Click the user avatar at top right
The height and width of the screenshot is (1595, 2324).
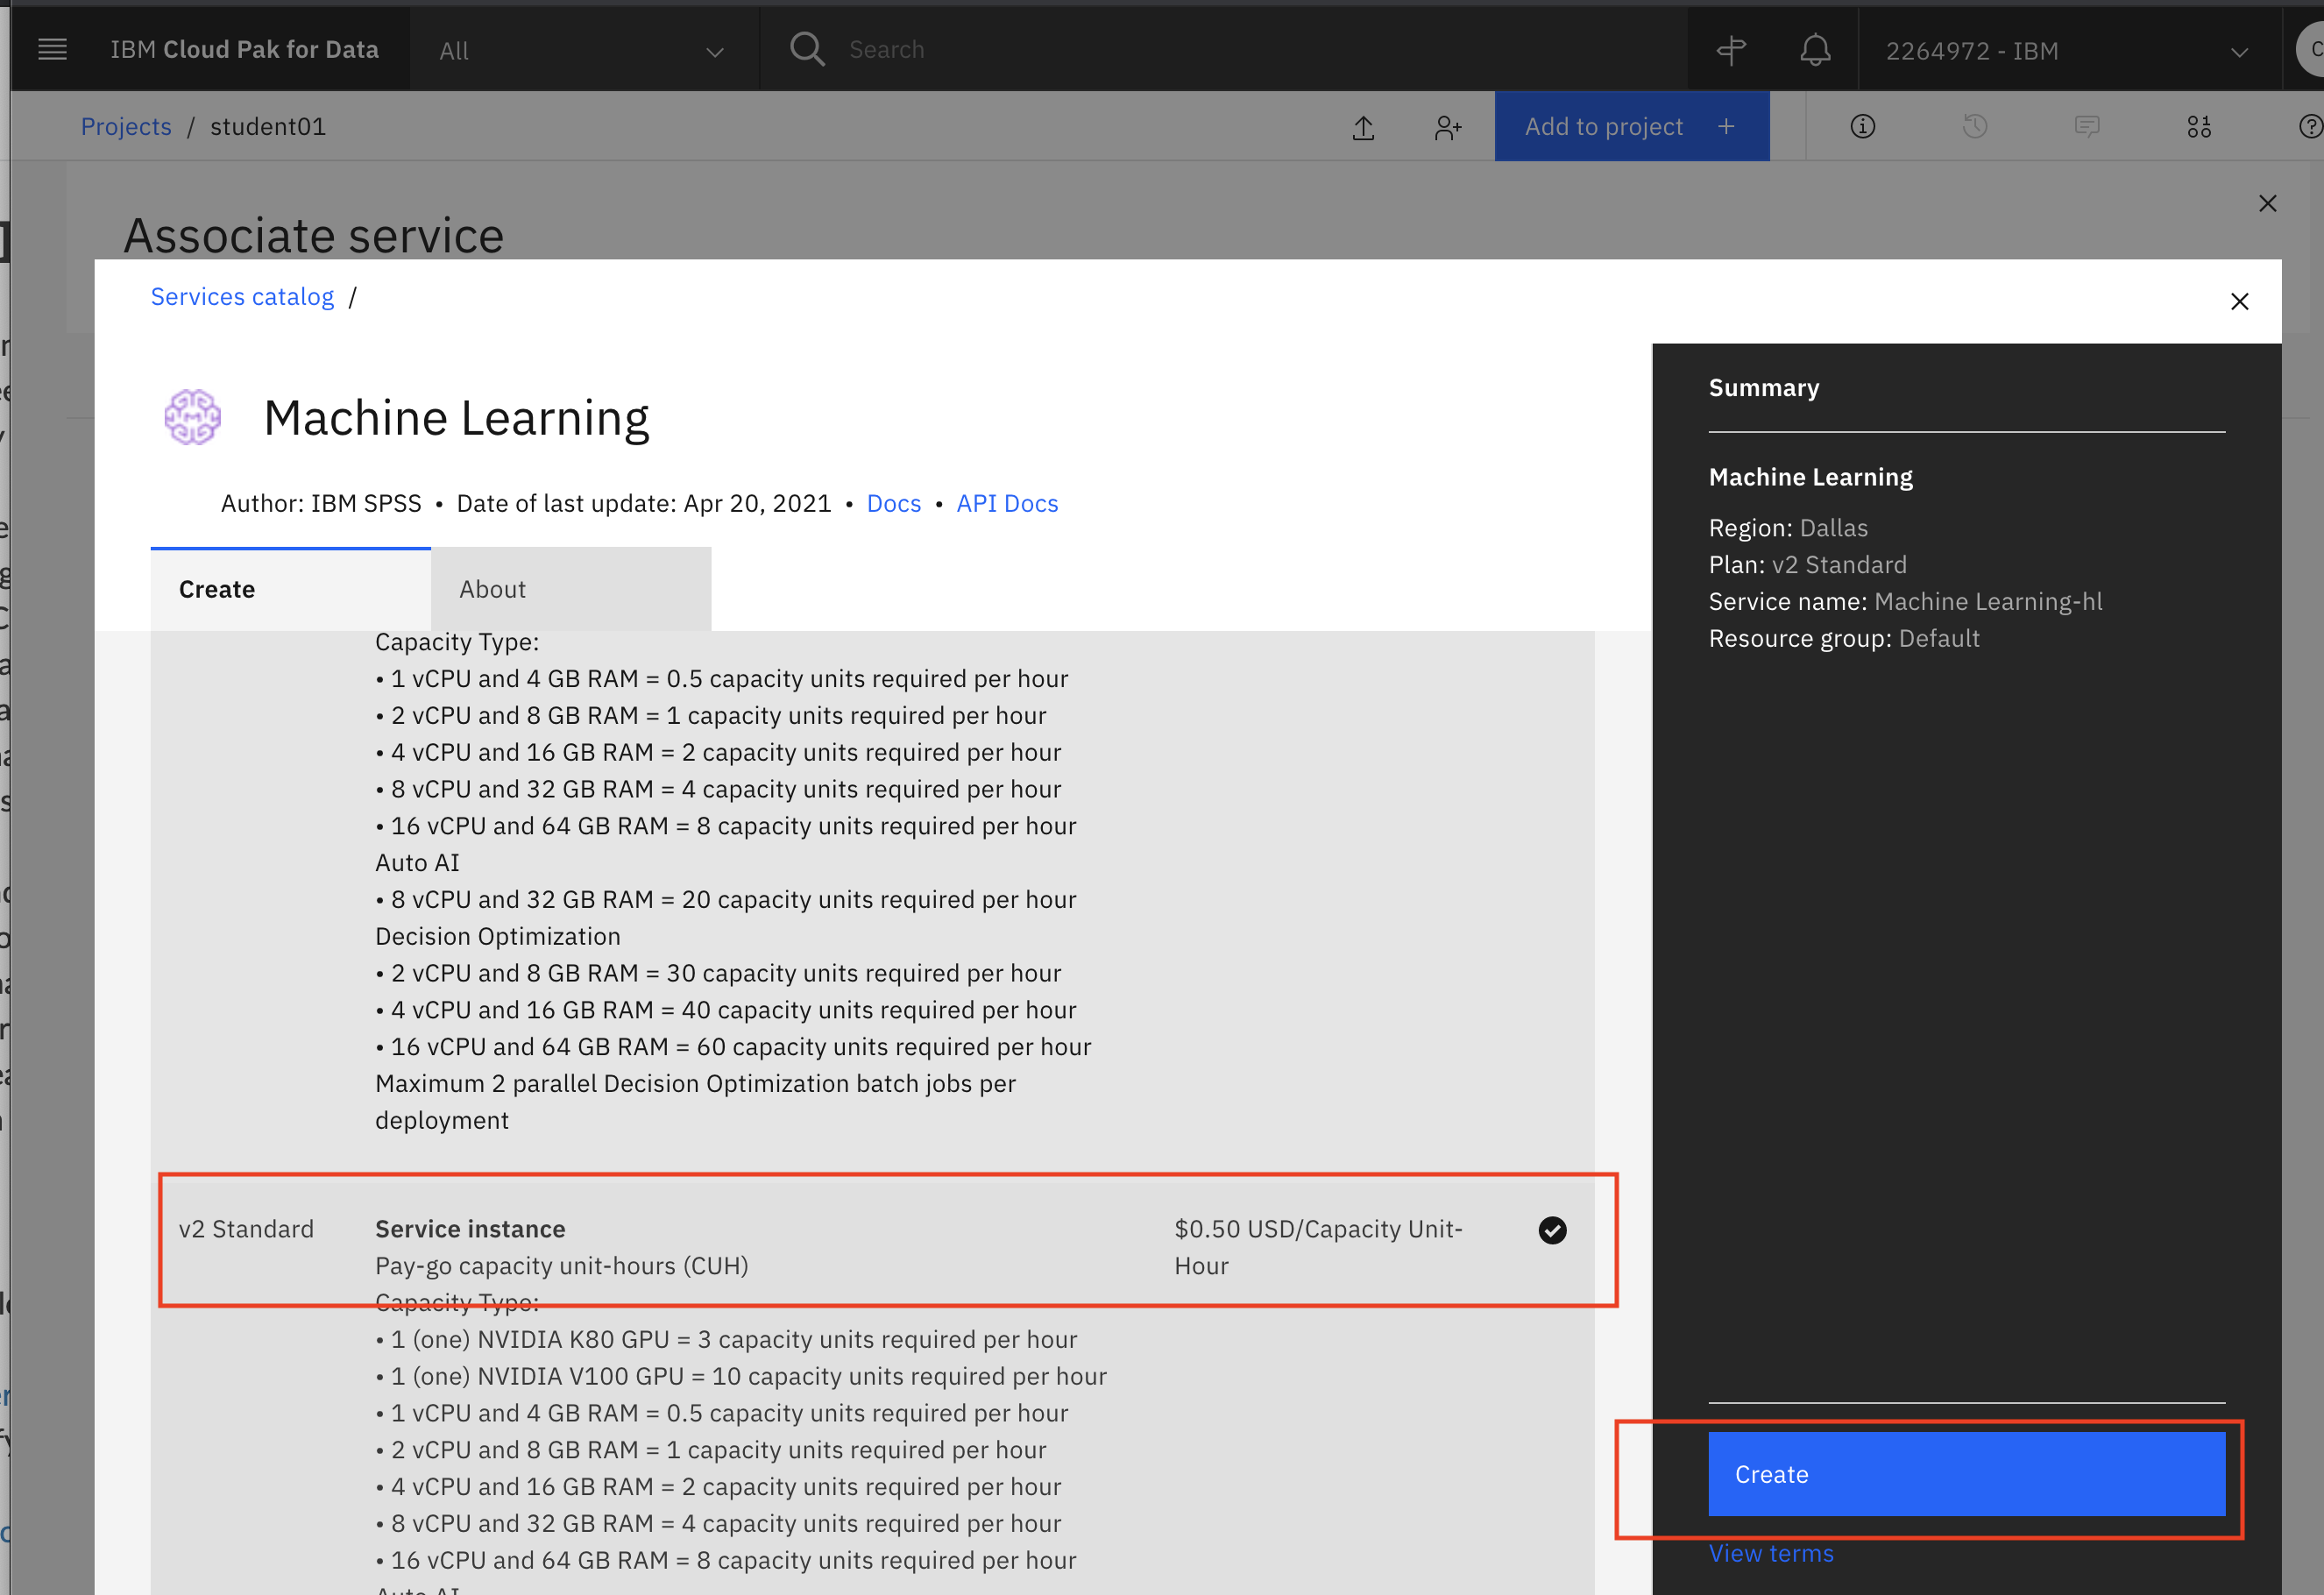[x=2311, y=50]
